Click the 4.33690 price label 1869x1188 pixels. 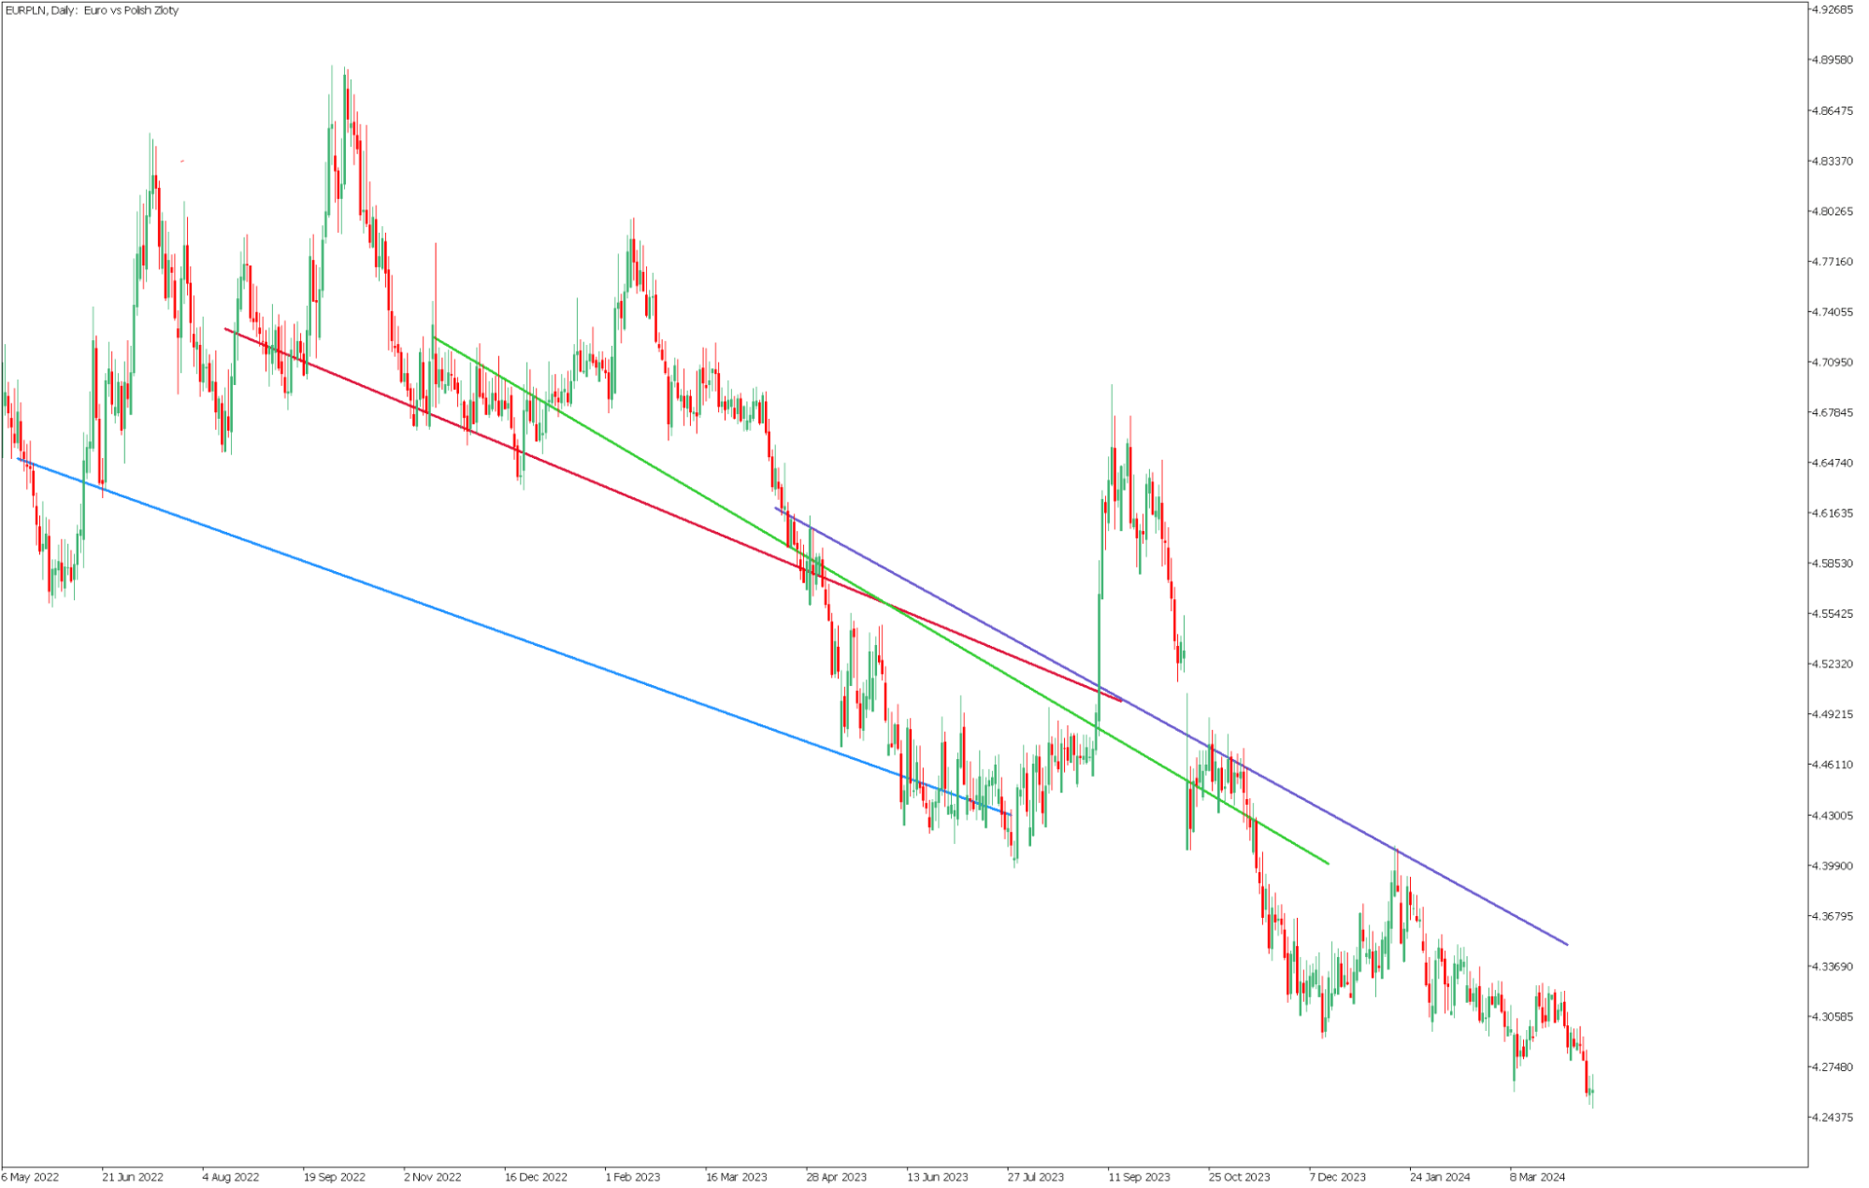(1832, 966)
